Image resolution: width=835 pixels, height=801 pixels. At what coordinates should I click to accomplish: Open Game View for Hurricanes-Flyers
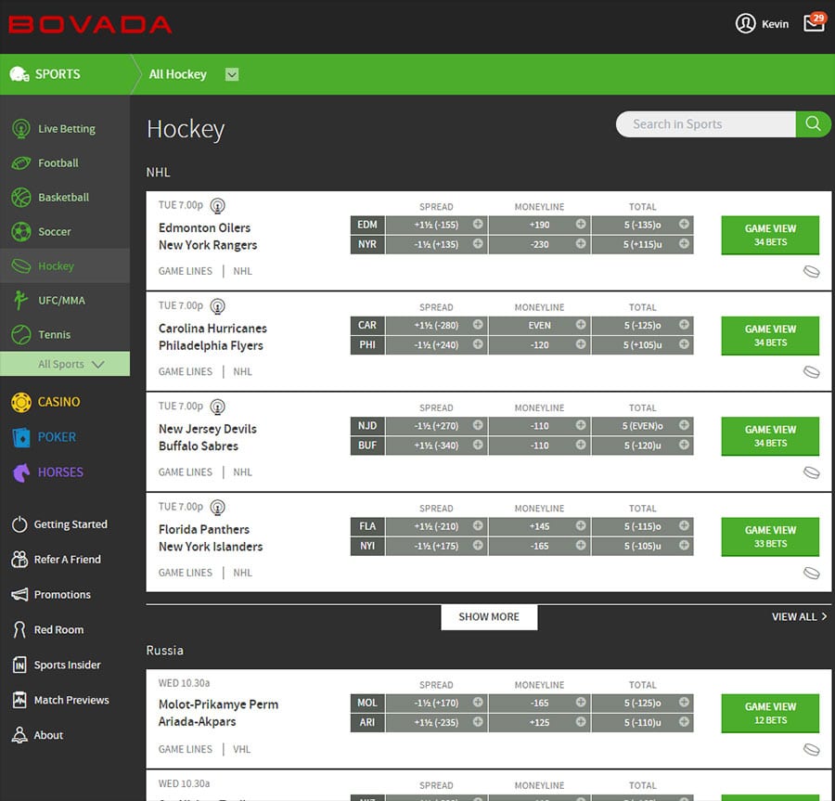[x=770, y=335]
